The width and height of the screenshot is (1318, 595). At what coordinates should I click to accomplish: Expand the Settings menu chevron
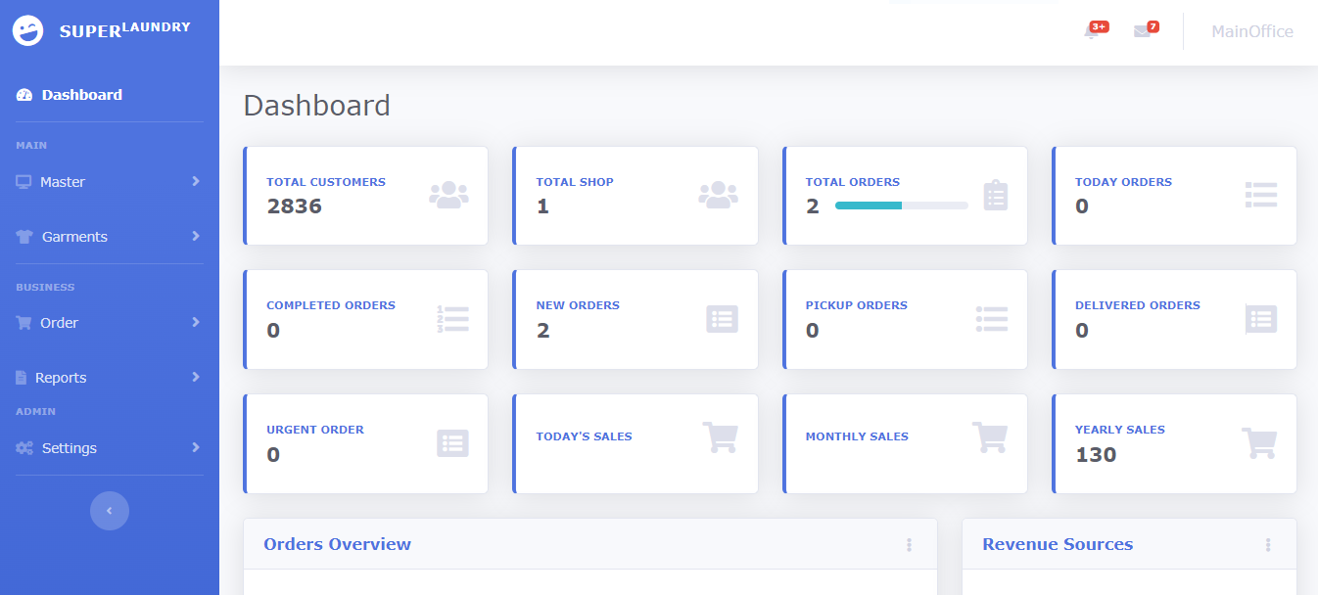[196, 447]
